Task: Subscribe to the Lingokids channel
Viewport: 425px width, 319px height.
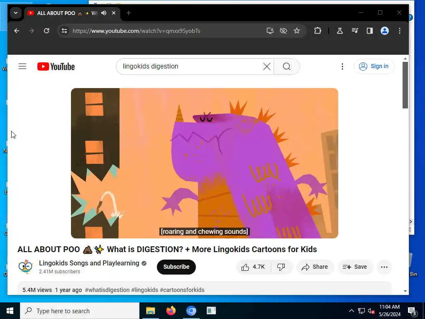Action: (176, 267)
